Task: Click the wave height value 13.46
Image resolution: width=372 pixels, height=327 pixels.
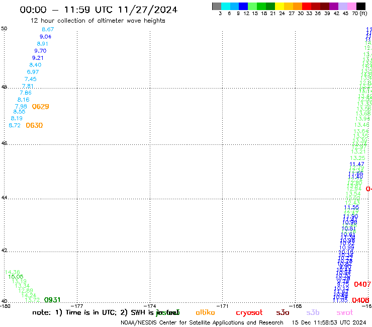Action: (362, 125)
